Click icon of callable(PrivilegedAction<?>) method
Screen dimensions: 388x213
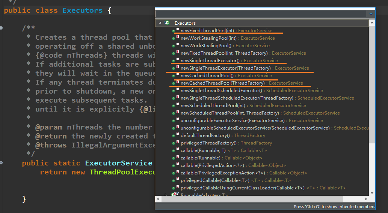[175, 165]
